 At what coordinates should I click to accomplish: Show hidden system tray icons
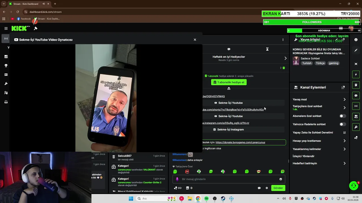[278, 198]
